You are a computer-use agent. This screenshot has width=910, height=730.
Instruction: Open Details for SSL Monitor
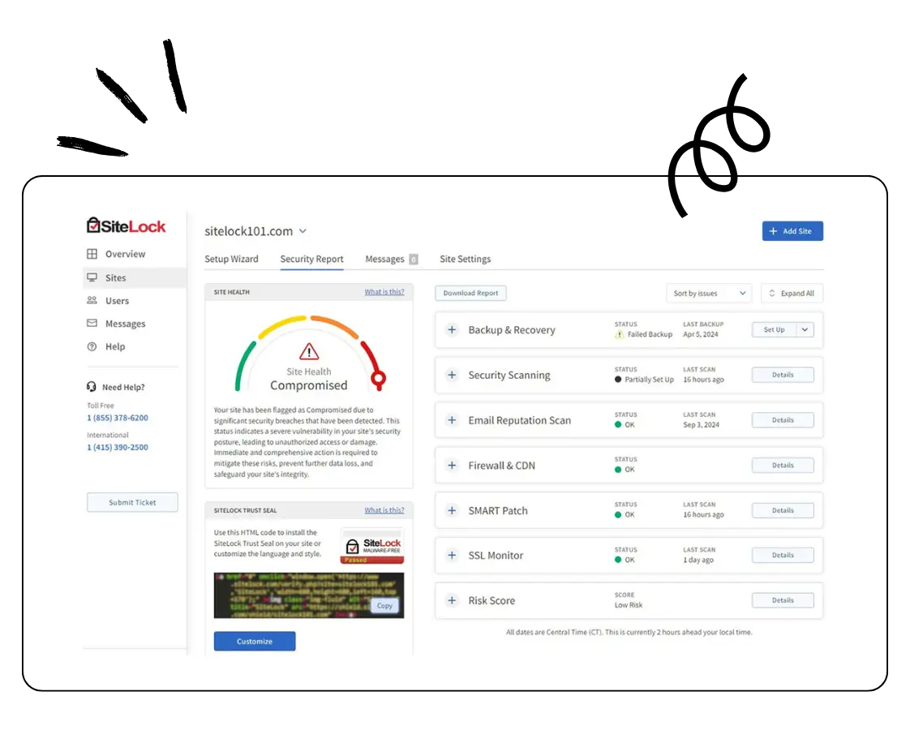tap(783, 556)
